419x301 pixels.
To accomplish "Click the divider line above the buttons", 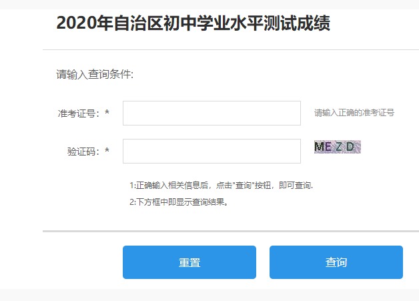I will pyautogui.click(x=230, y=231).
